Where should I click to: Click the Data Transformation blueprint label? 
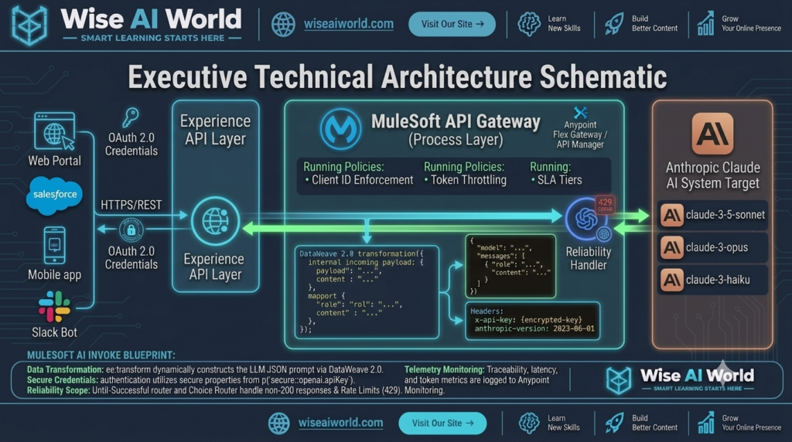click(x=65, y=369)
